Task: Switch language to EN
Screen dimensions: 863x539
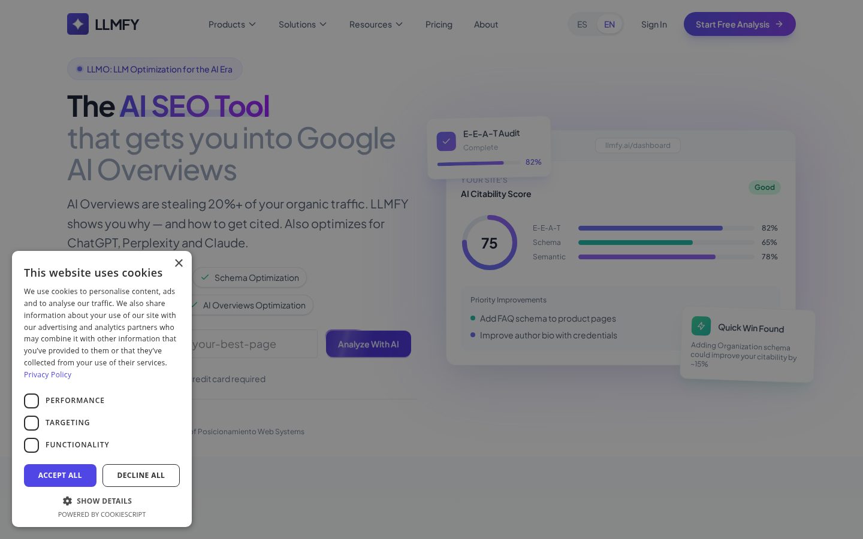Action: [609, 25]
